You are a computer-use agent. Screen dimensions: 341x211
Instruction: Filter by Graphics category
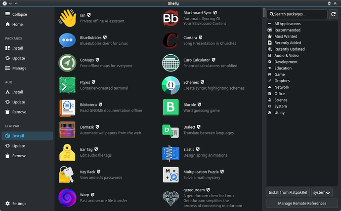pos(302,81)
